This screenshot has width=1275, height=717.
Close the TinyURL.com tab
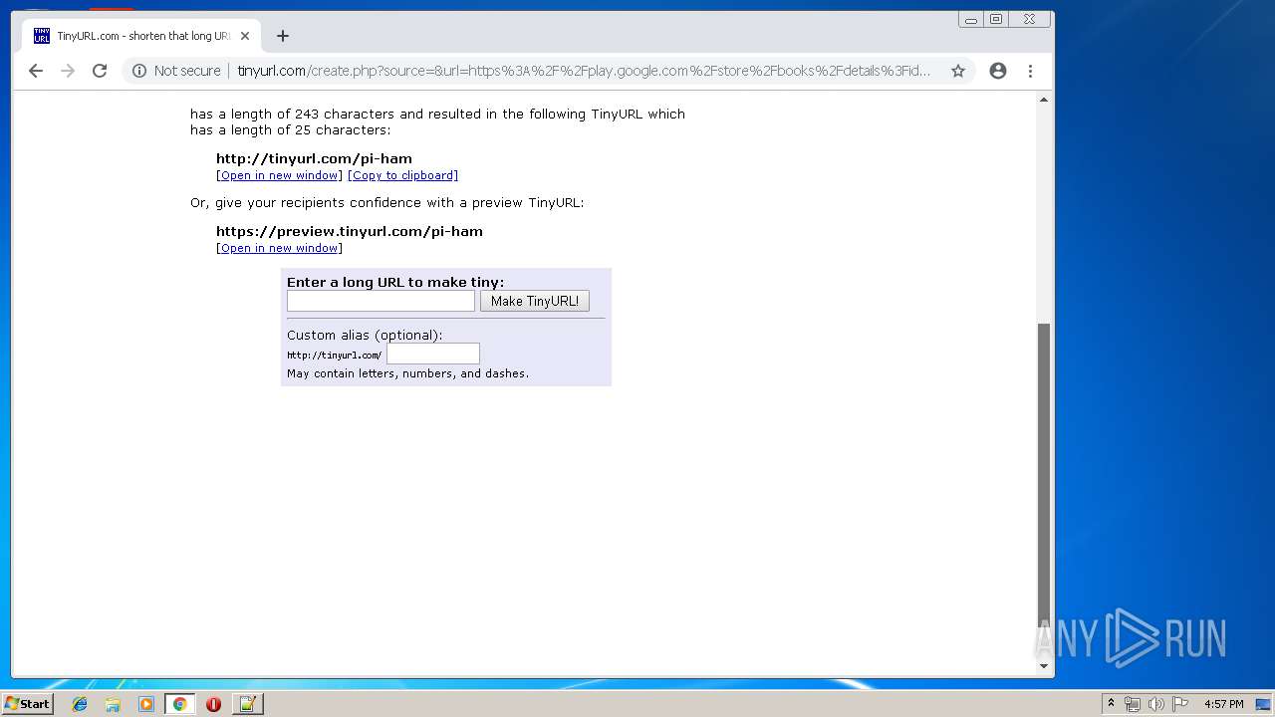coord(245,36)
